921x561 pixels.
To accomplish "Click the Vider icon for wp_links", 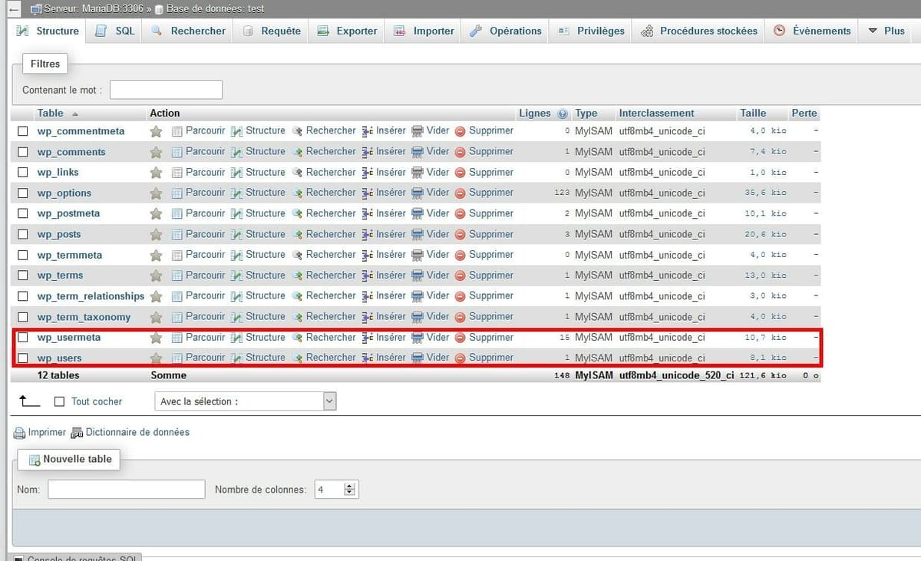I will (x=418, y=173).
